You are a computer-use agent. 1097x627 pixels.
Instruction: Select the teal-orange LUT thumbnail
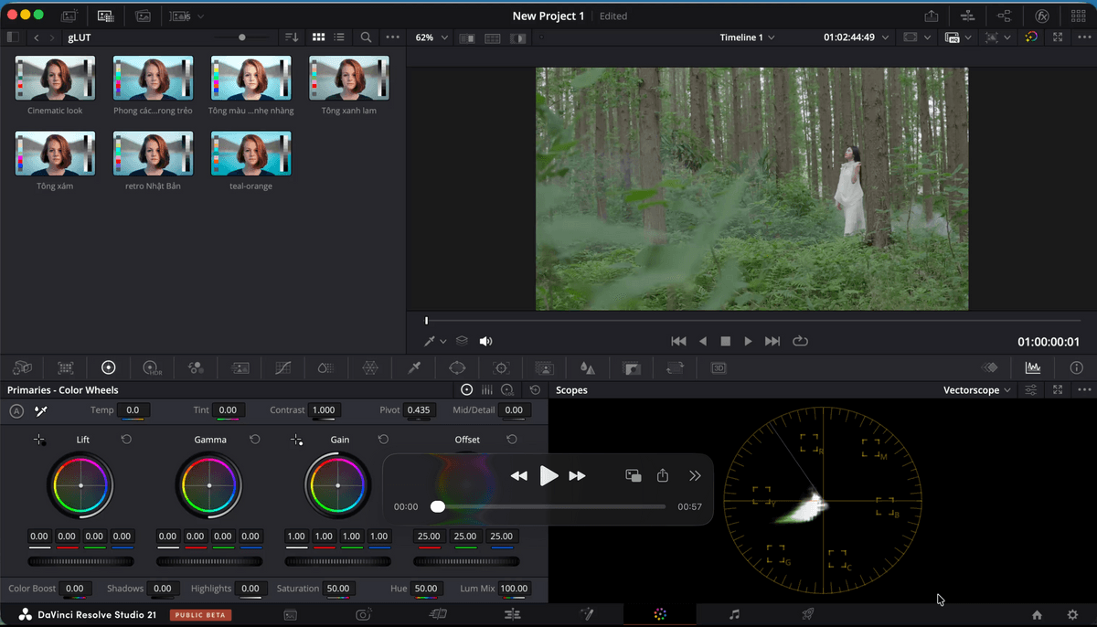tap(250, 153)
